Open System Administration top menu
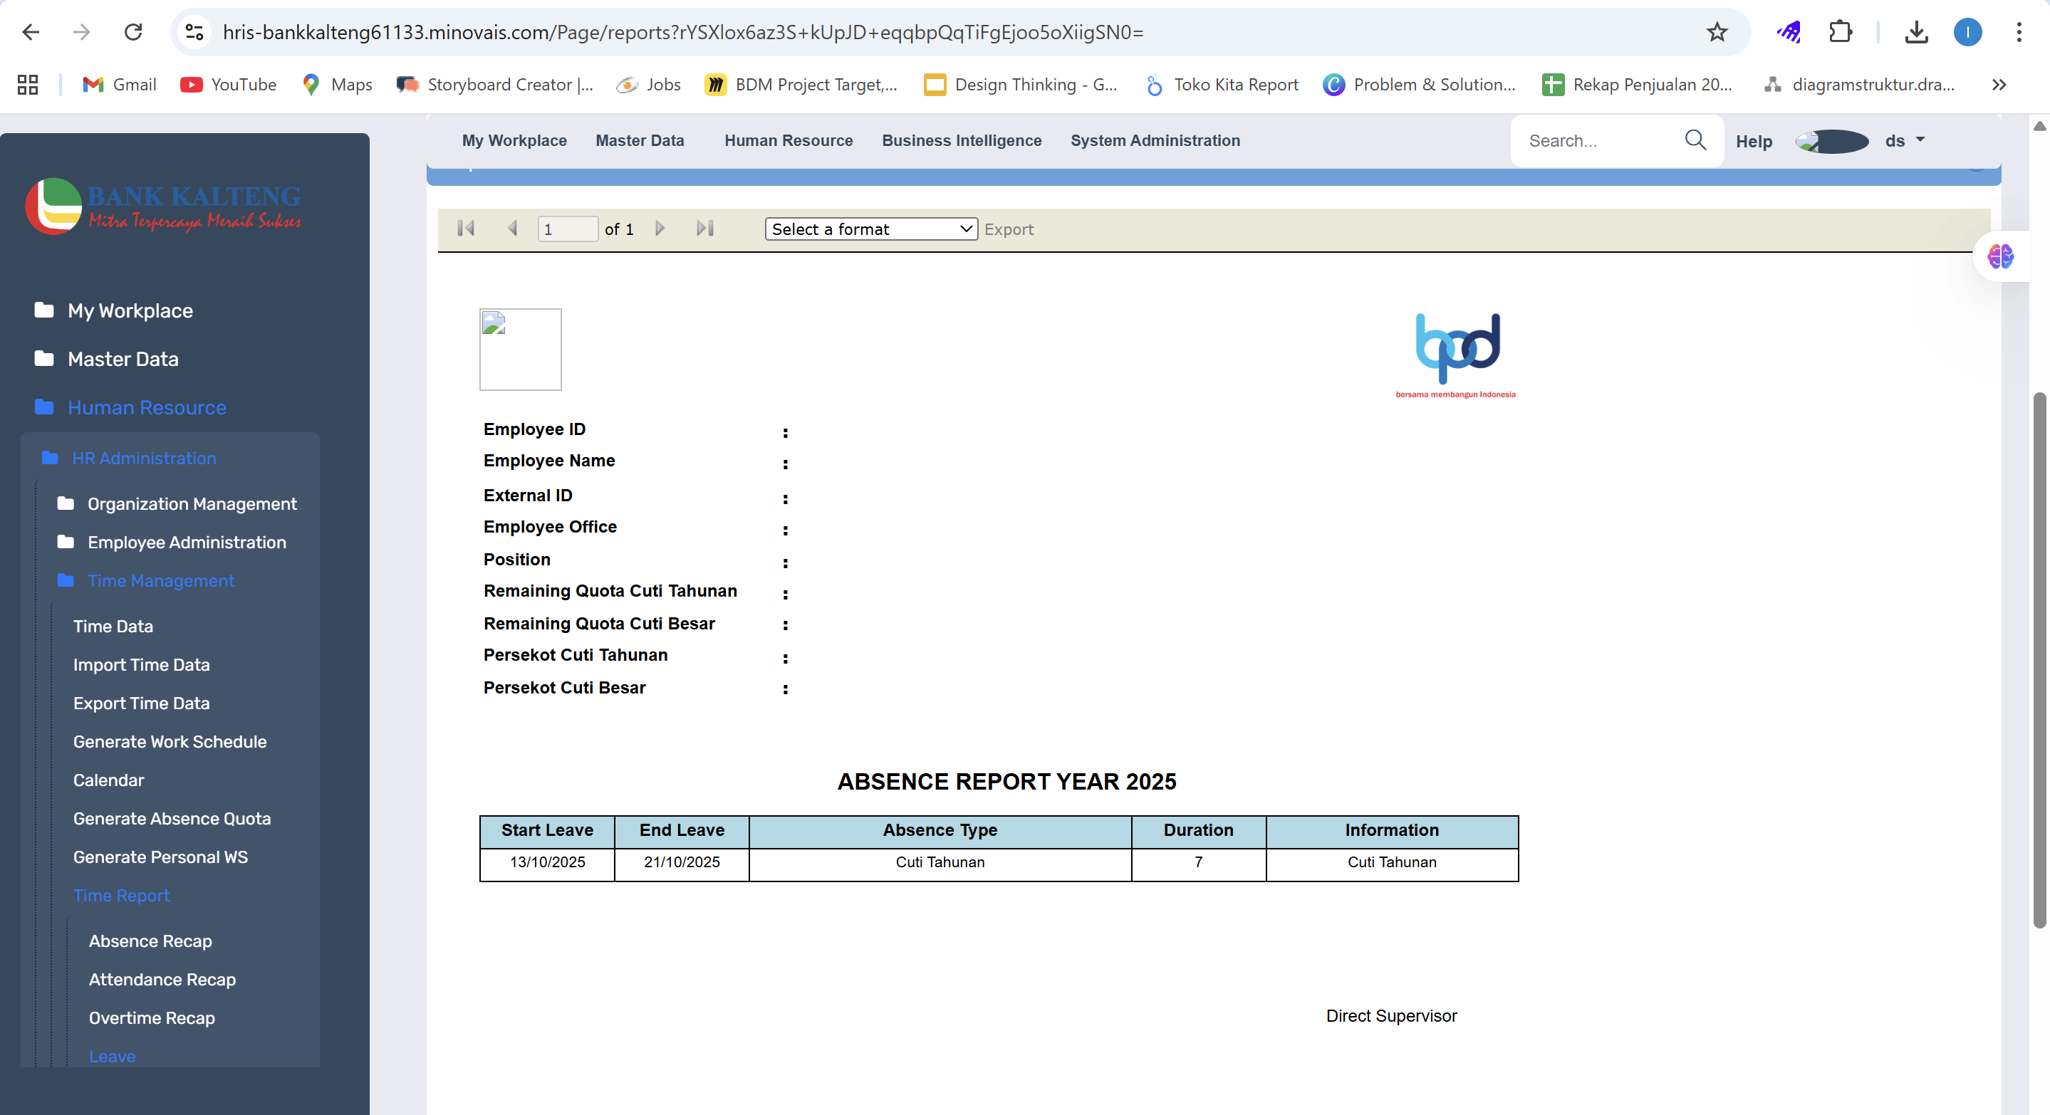The image size is (2050, 1115). [1154, 141]
